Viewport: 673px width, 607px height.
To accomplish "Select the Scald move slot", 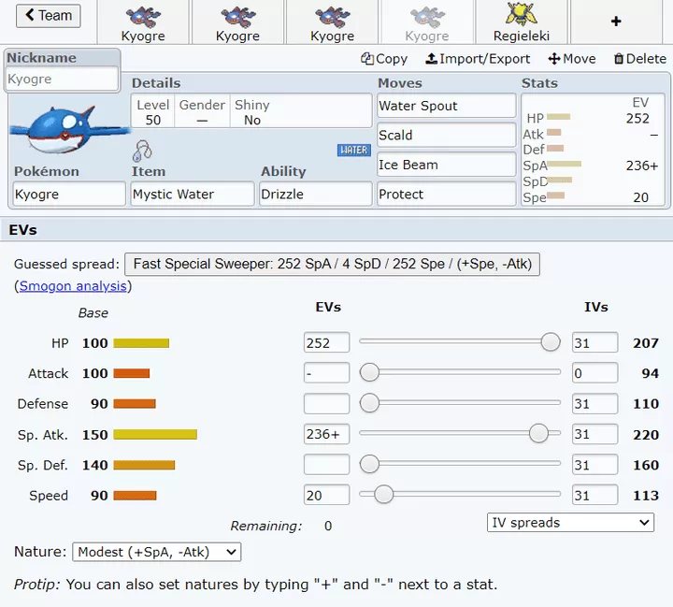I will coord(447,135).
